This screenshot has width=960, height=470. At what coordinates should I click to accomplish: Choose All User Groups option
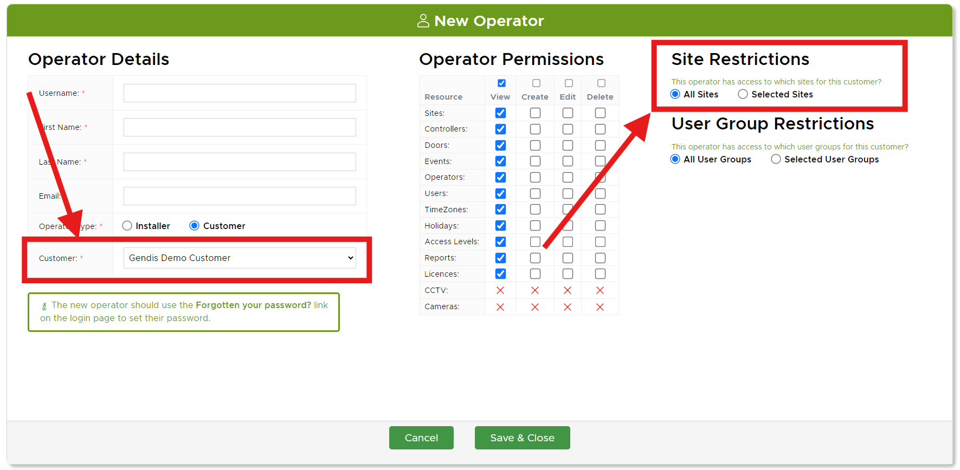click(675, 159)
